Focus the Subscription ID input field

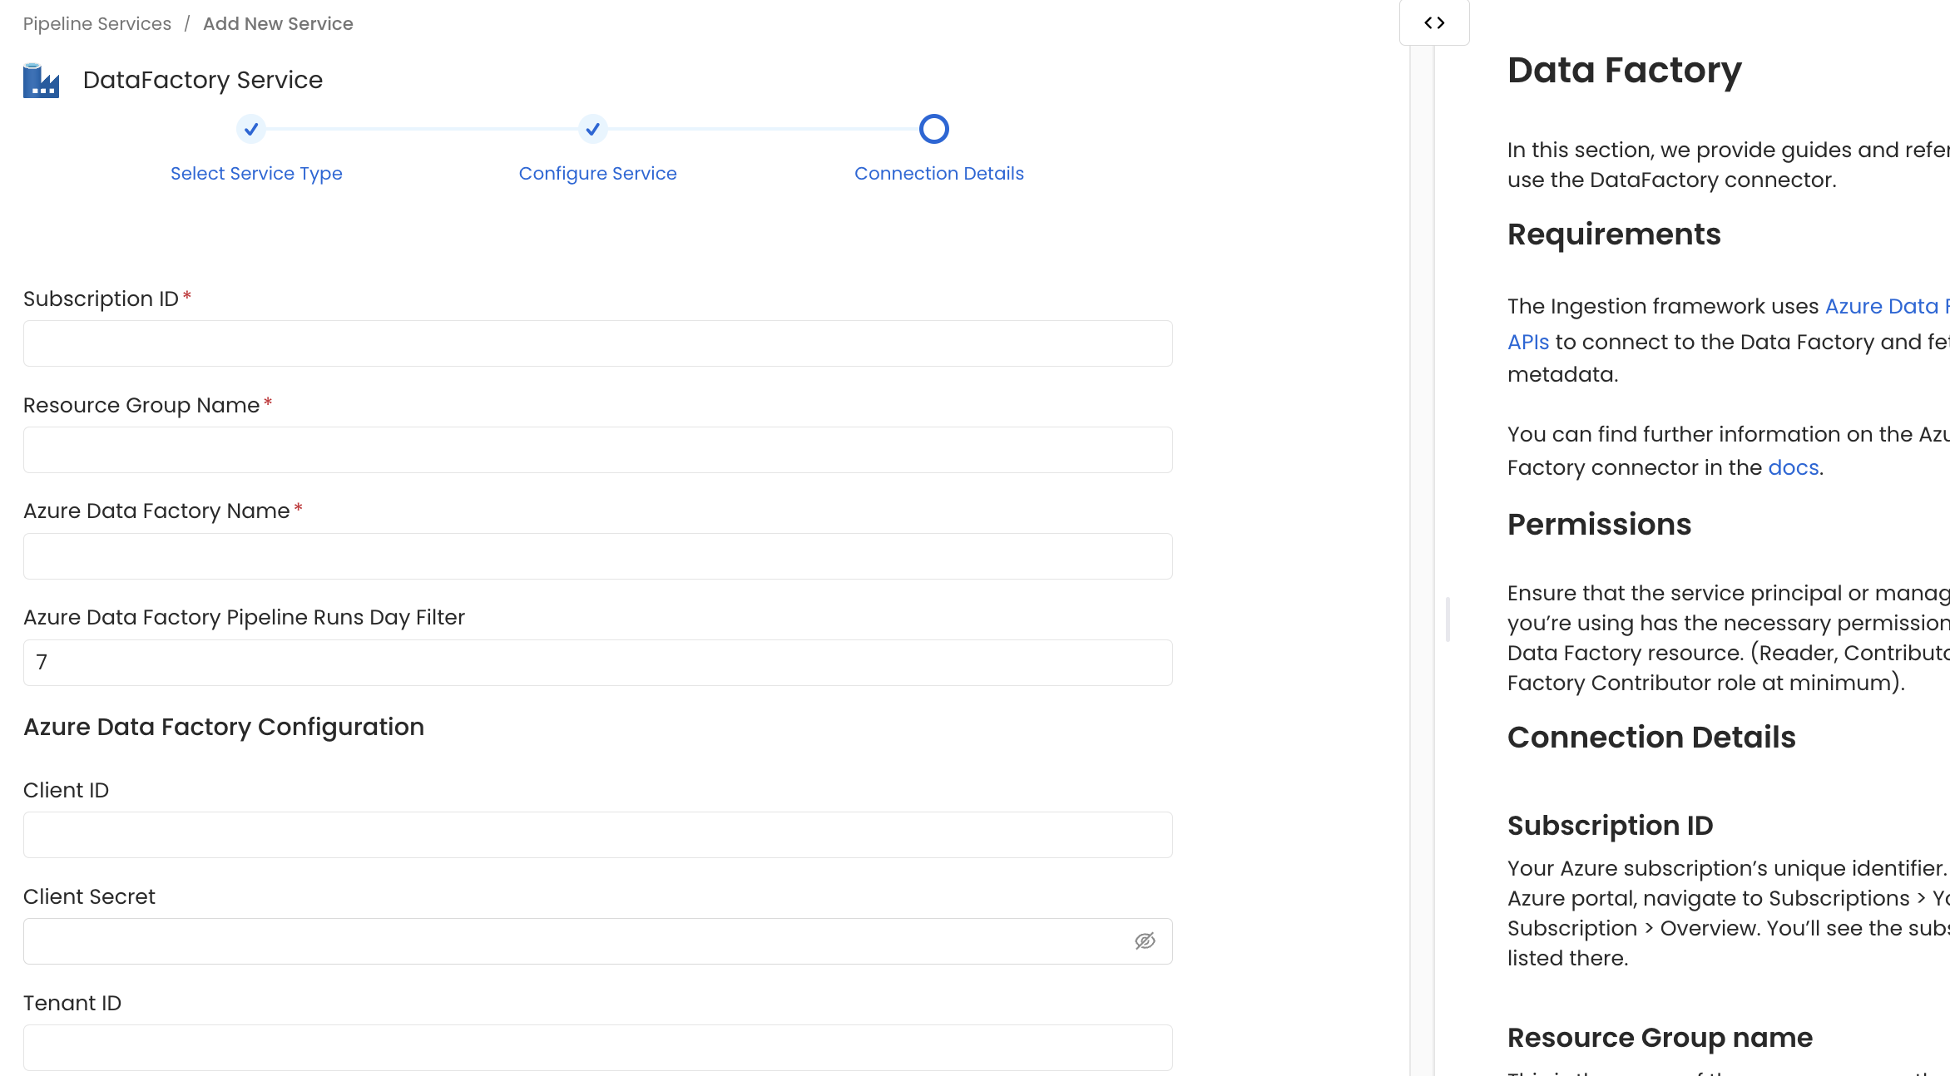pyautogui.click(x=596, y=343)
